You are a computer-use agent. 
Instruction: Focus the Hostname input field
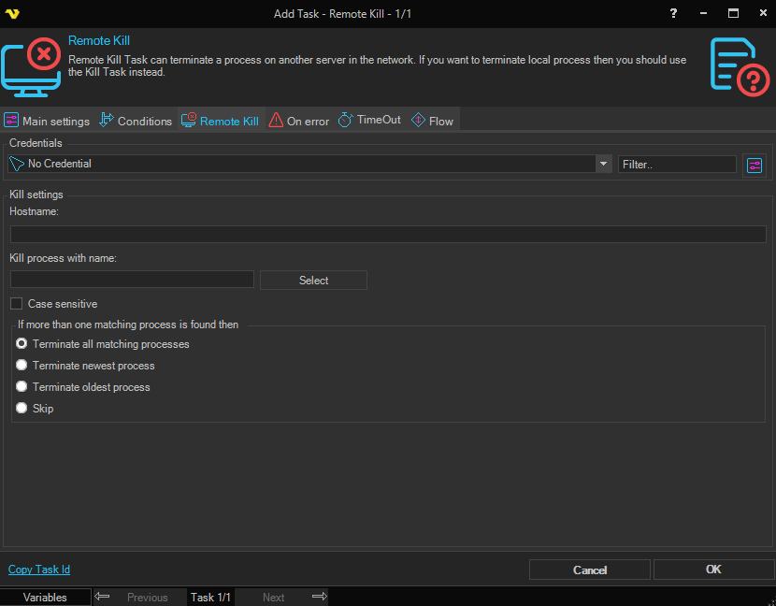388,234
